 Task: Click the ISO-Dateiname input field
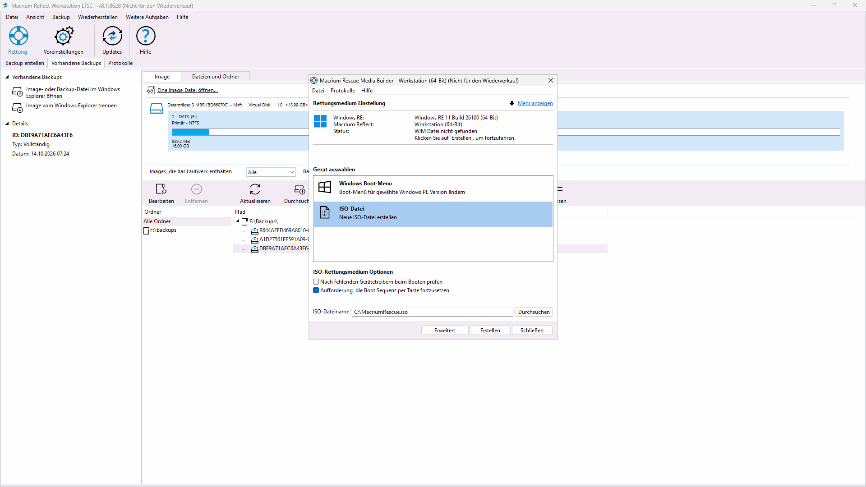[432, 312]
